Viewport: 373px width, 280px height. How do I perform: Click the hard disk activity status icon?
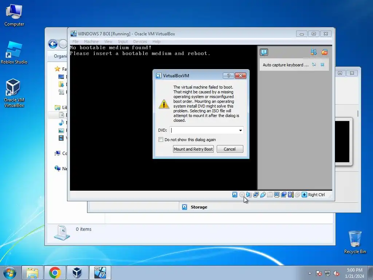coord(235,195)
